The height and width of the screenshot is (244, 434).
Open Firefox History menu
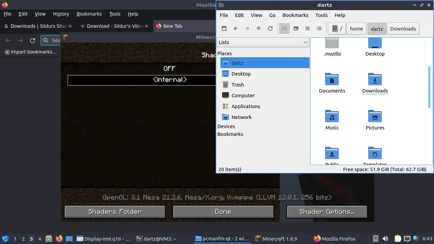[x=61, y=14]
